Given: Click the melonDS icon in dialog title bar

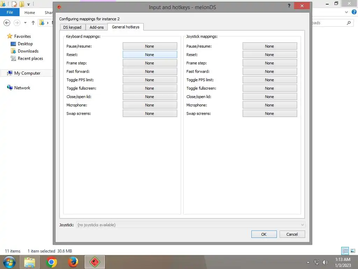Looking at the screenshot, I should [59, 7].
